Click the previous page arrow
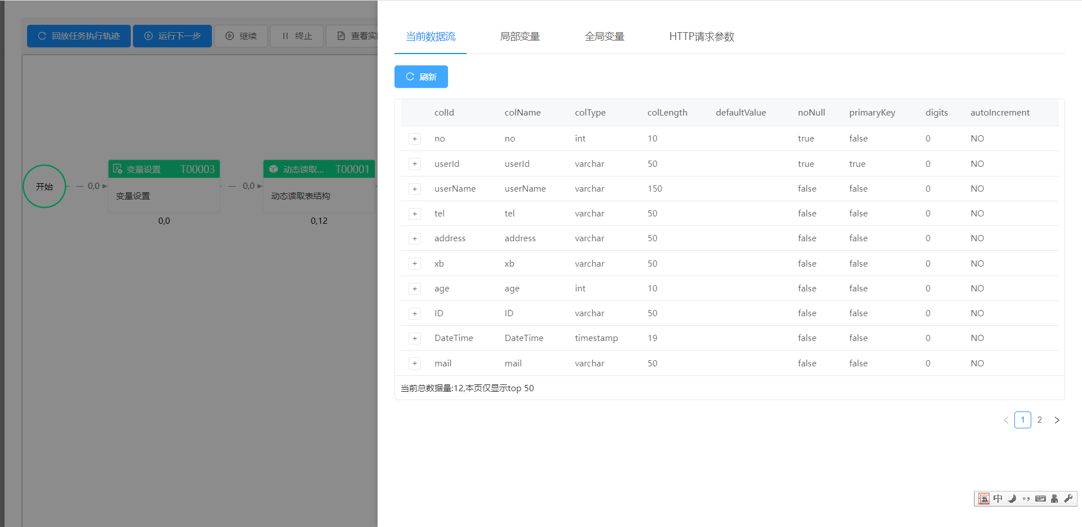Screen dimensions: 1082x527 [1005, 420]
